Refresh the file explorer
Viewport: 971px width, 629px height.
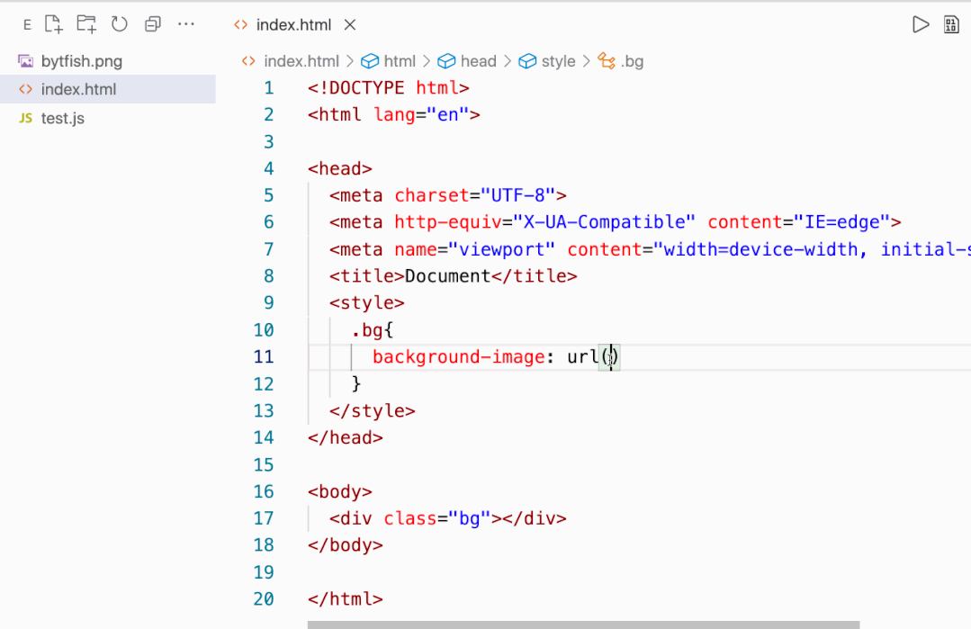click(120, 24)
